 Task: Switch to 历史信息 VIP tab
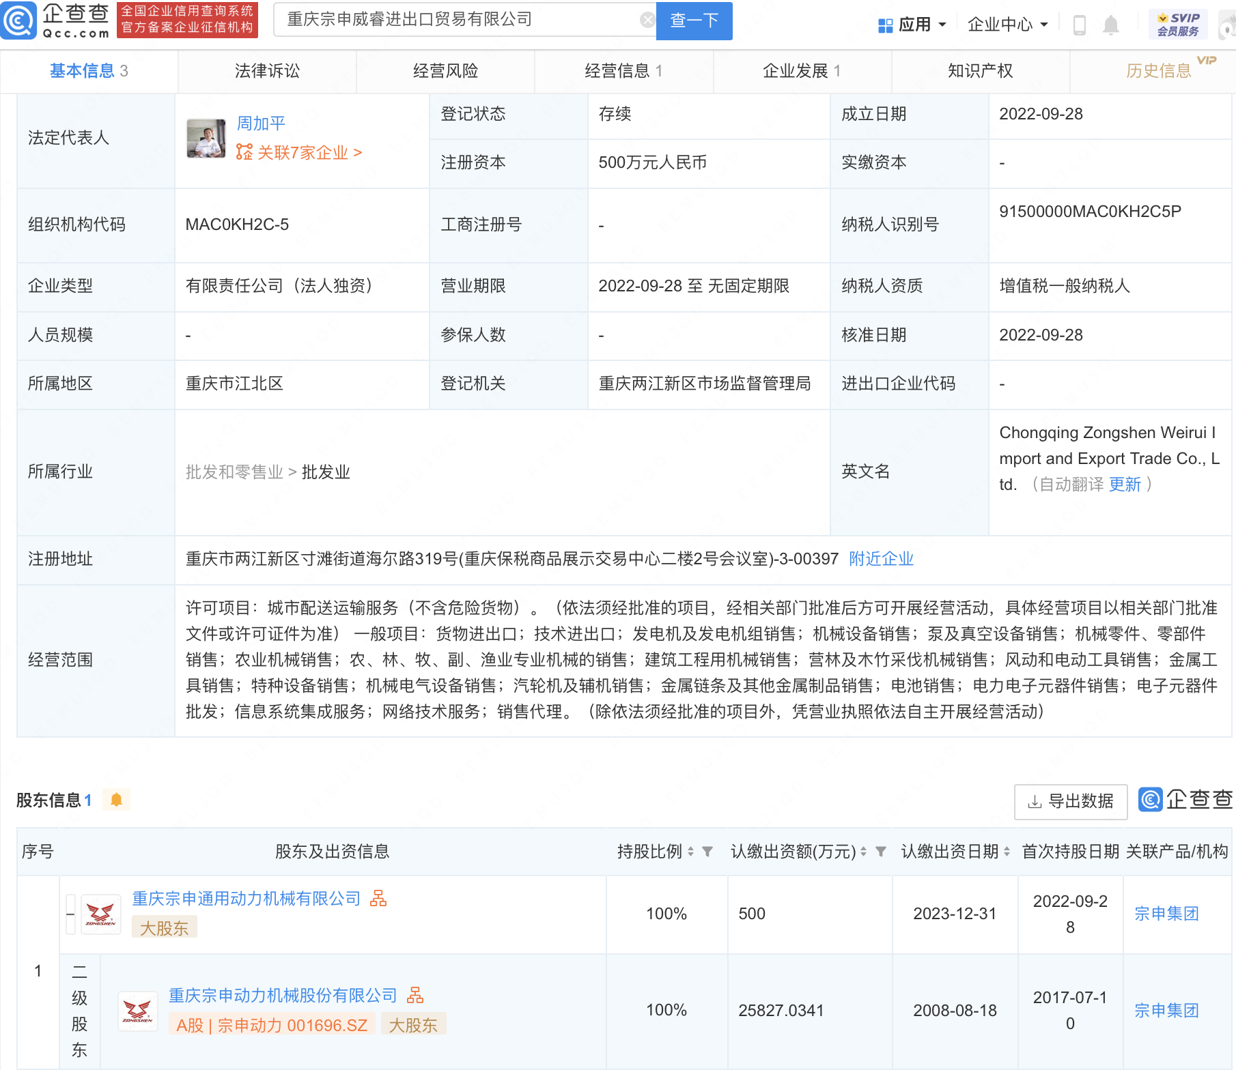(1159, 71)
